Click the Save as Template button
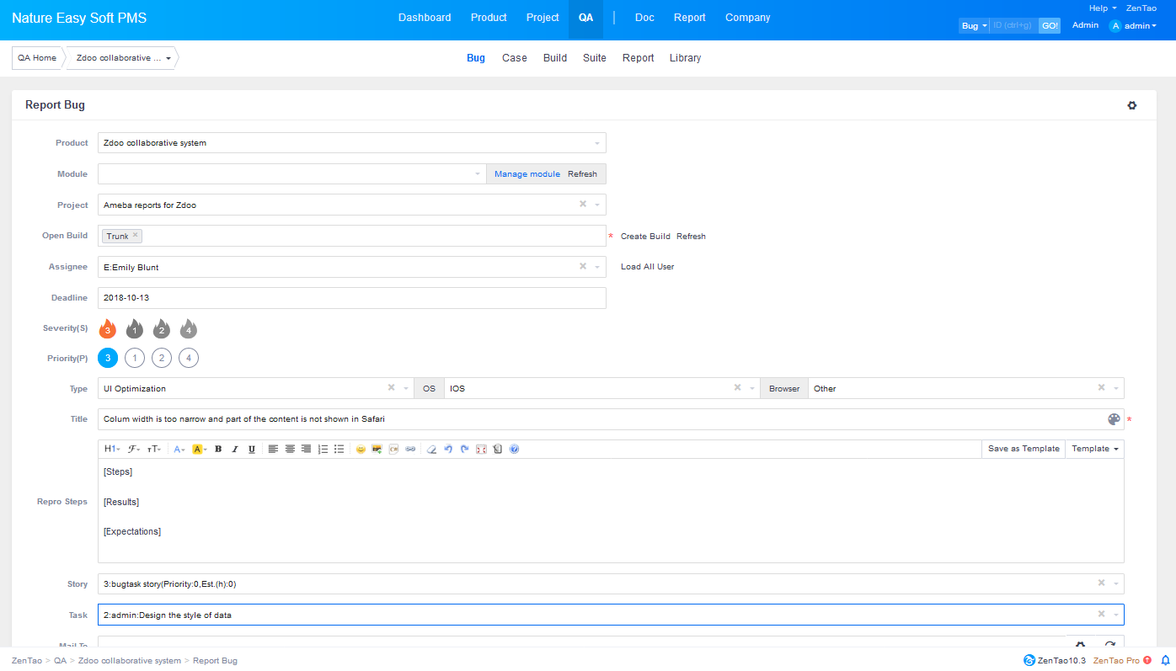Viewport: 1176px width, 671px height. pyautogui.click(x=1023, y=450)
